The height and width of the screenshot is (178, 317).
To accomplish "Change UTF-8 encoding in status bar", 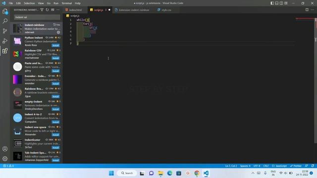I will click(x=257, y=166).
